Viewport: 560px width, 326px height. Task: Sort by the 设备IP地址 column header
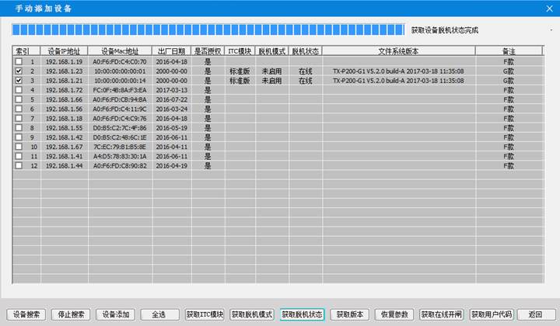[x=64, y=50]
